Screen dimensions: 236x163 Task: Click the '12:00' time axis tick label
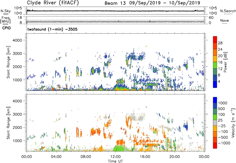tap(115, 157)
